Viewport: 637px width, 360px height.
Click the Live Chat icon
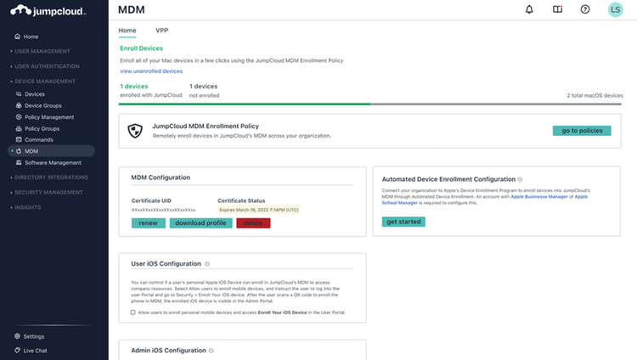coord(17,351)
